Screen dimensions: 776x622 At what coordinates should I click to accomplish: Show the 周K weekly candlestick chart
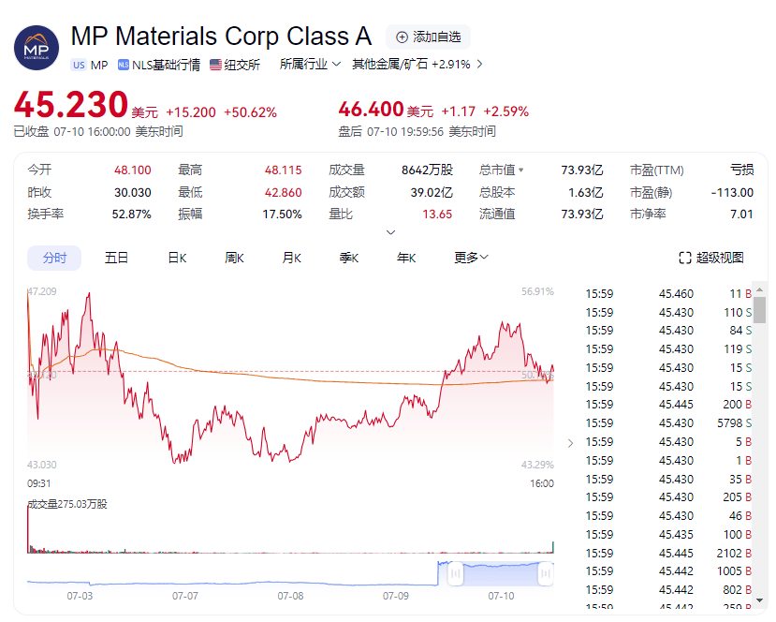235,258
